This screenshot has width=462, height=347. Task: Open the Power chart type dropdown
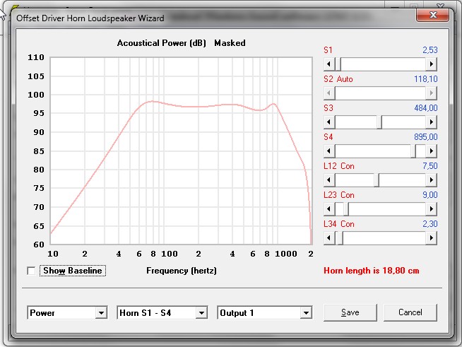(x=101, y=313)
